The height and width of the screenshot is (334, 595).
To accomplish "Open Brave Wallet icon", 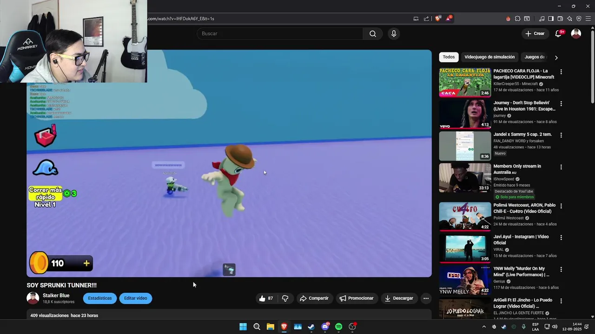I will [560, 19].
